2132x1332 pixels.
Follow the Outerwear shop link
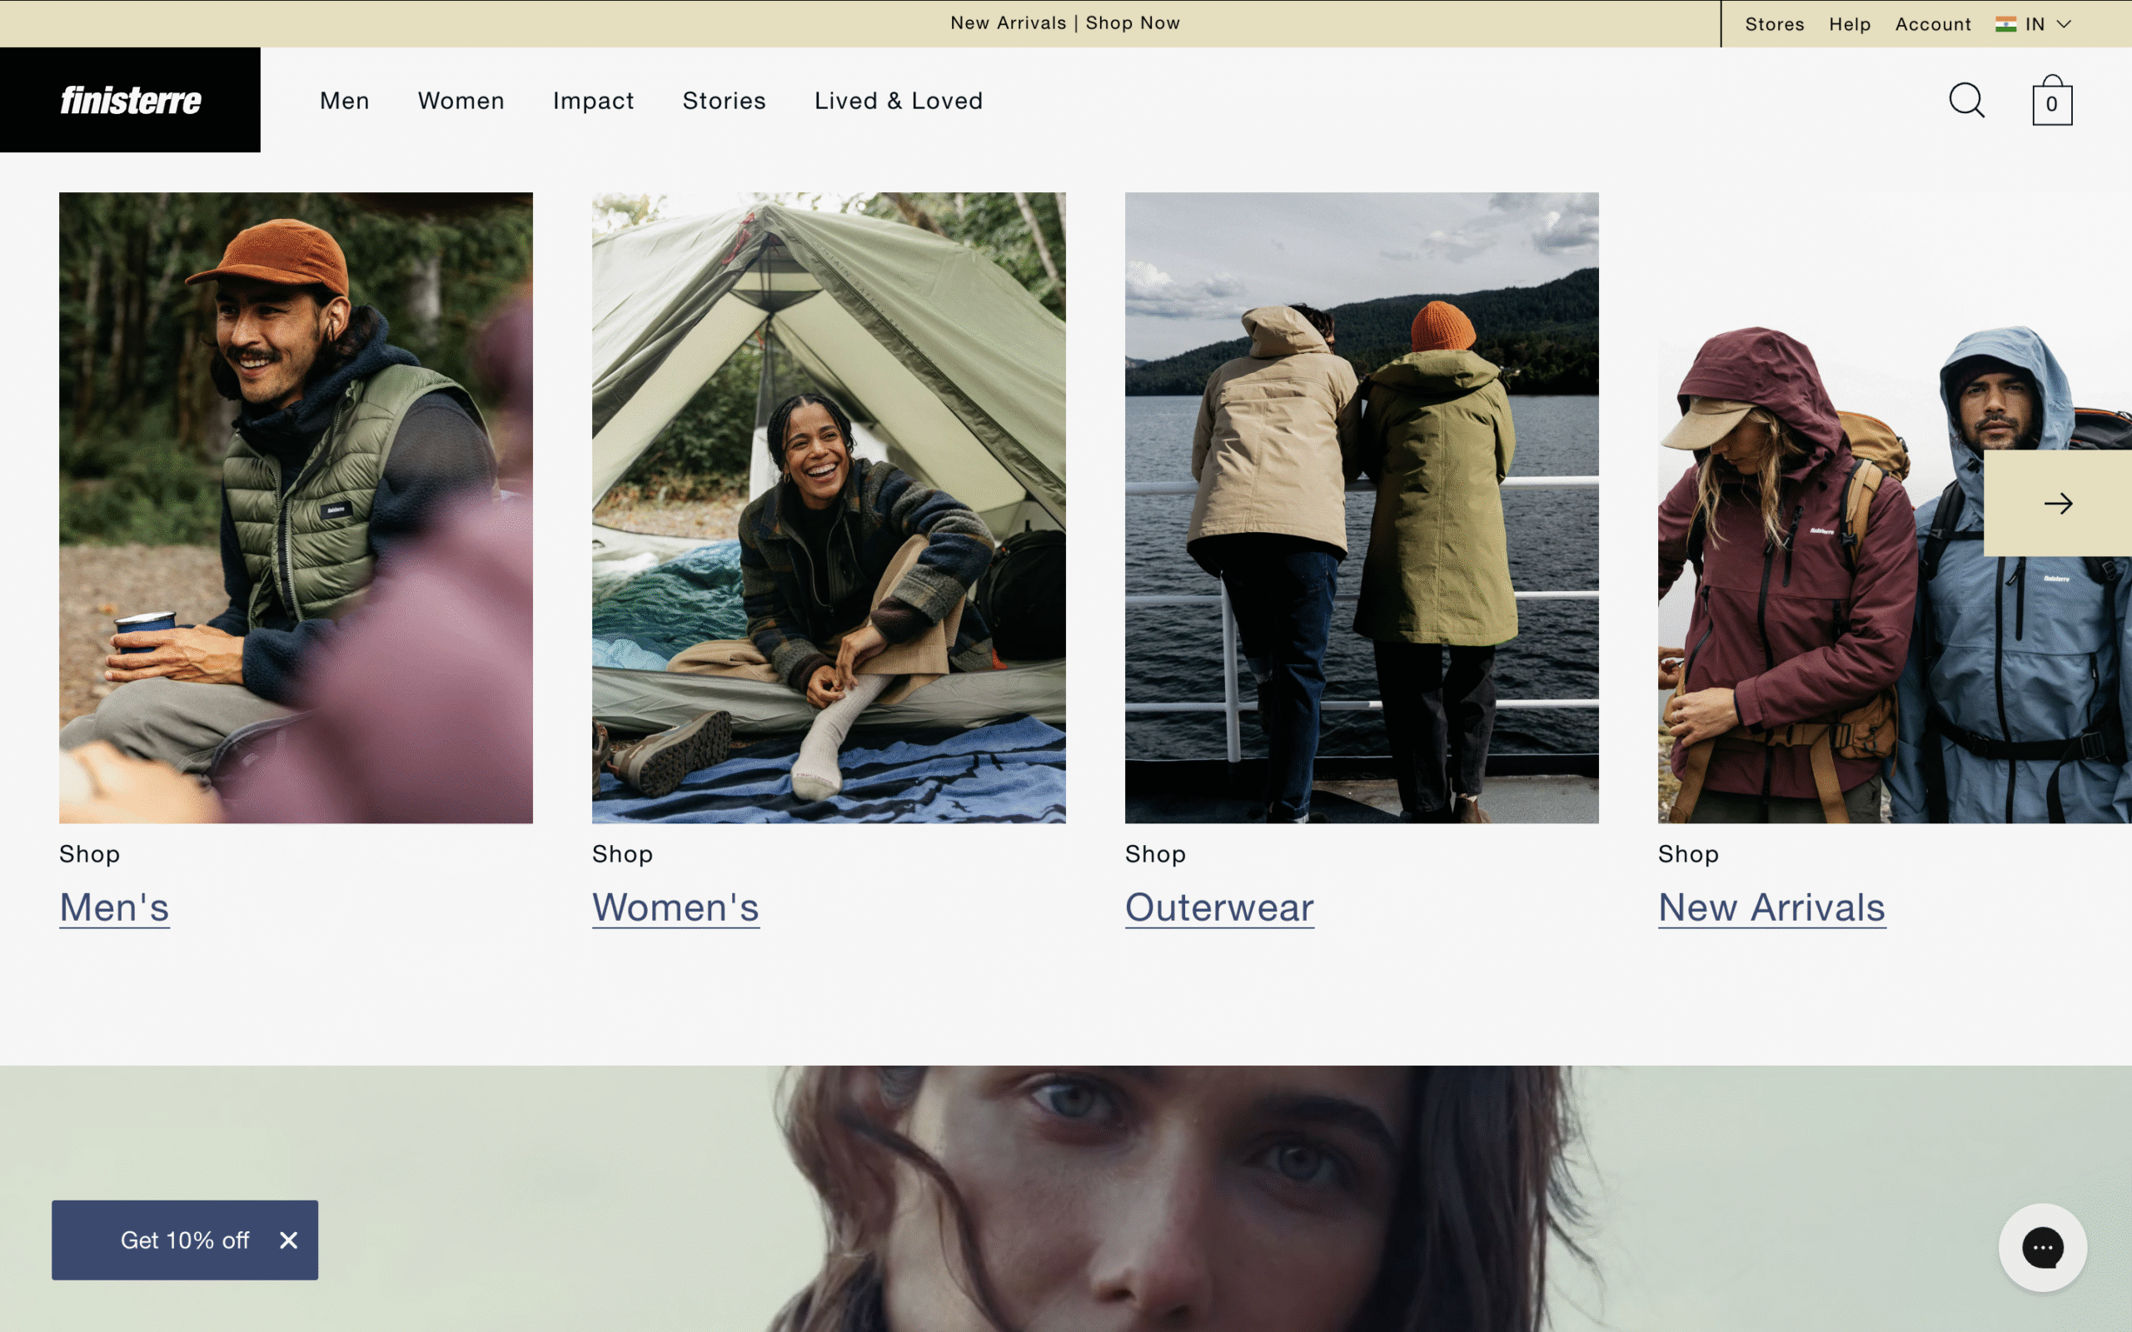pos(1218,907)
